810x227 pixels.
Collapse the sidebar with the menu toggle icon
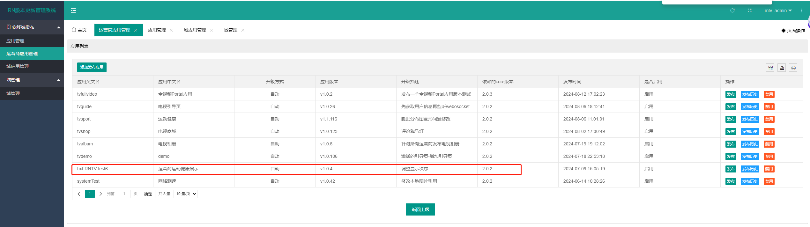(73, 11)
